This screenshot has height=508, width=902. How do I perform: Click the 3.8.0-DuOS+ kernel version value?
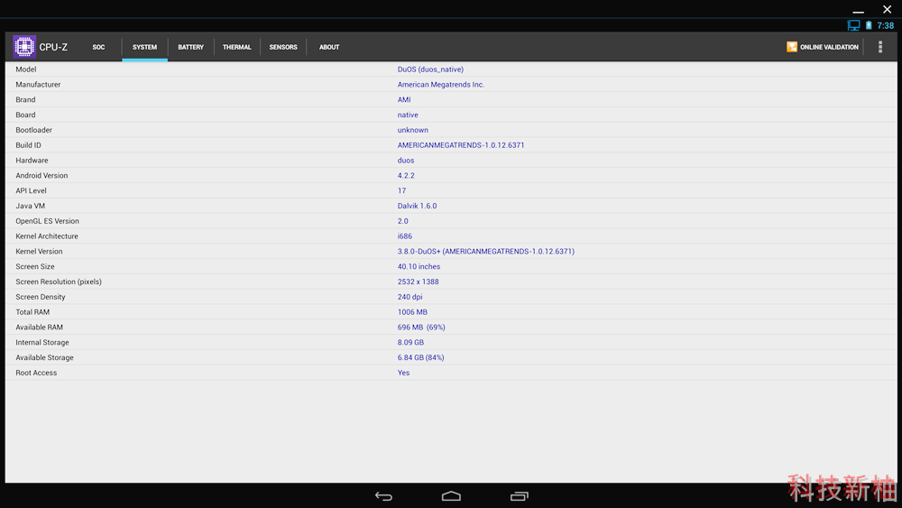pyautogui.click(x=486, y=252)
